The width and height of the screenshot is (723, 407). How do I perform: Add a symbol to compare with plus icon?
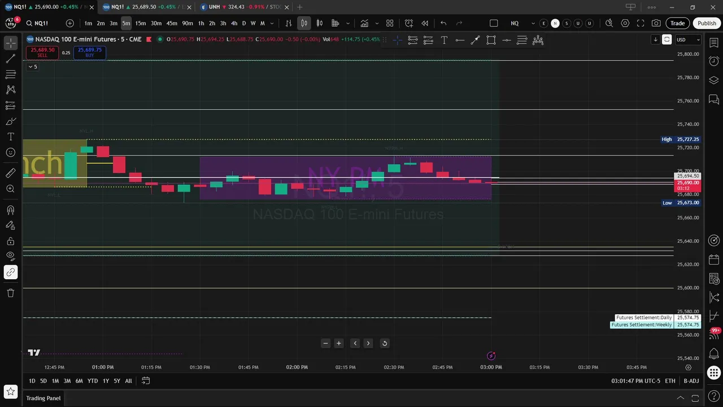(69, 23)
